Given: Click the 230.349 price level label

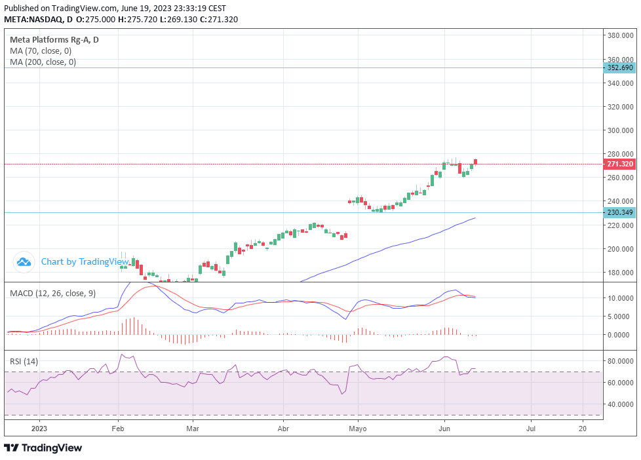Looking at the screenshot, I should point(620,212).
